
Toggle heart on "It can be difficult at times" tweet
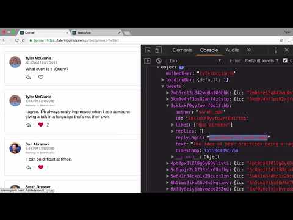click(41, 167)
